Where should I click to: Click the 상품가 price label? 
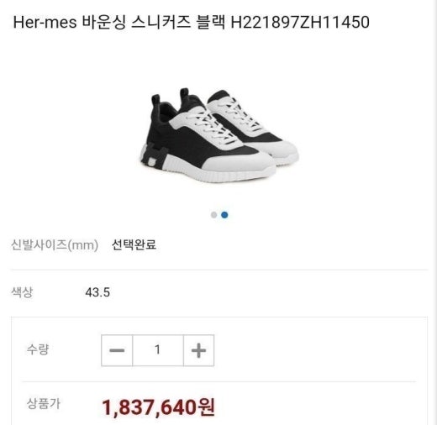(x=44, y=403)
